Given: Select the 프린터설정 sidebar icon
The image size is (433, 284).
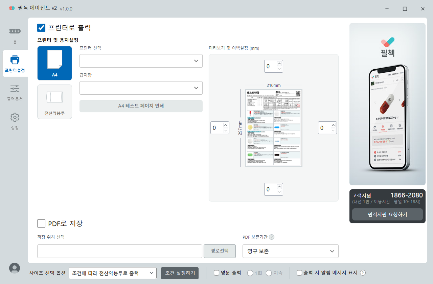Looking at the screenshot, I should coord(15,60).
